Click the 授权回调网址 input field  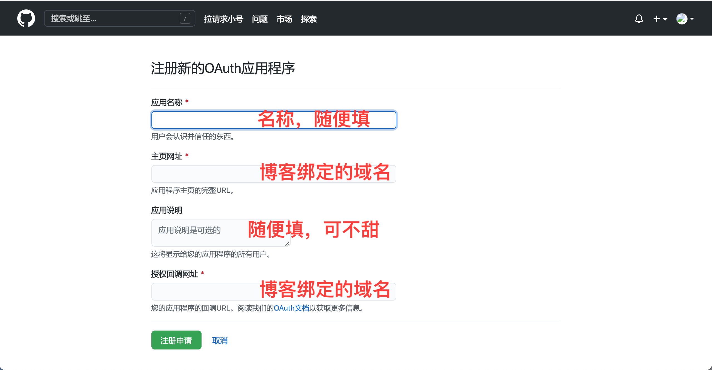(x=203, y=292)
